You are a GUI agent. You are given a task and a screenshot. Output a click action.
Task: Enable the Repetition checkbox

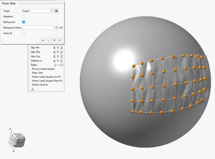24,16
